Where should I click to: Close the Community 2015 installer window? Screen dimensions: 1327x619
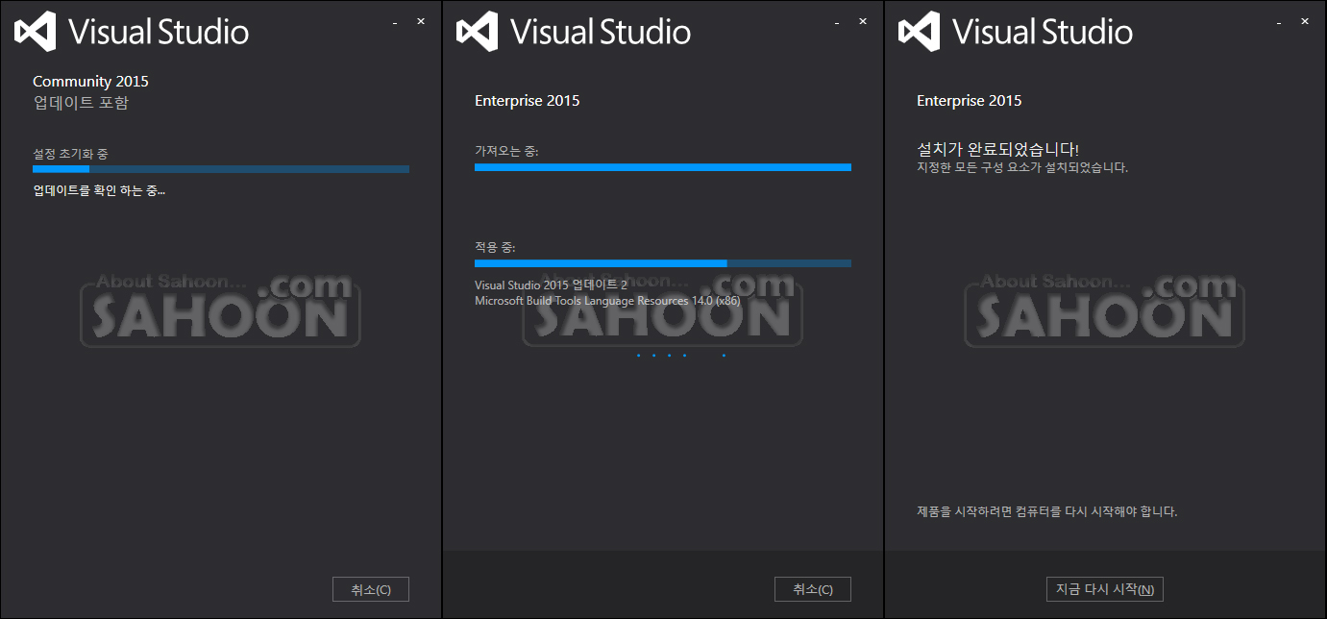(x=421, y=21)
